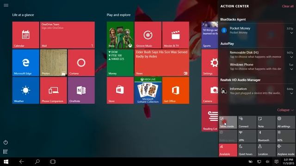Viewport: 296px width, 166px height.
Task: Open the Photos tile
Action: click(54, 63)
